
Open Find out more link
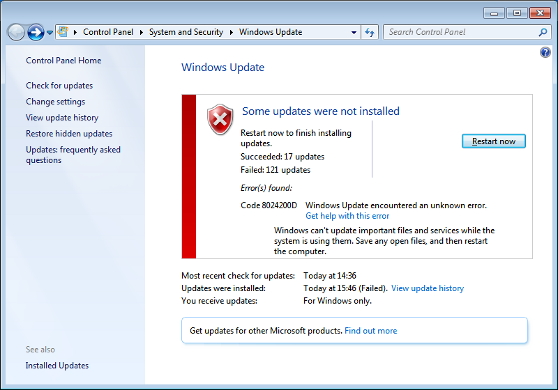[x=370, y=331]
